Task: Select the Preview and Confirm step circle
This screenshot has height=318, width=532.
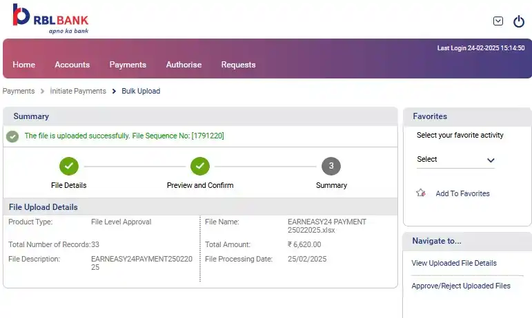Action: point(200,166)
